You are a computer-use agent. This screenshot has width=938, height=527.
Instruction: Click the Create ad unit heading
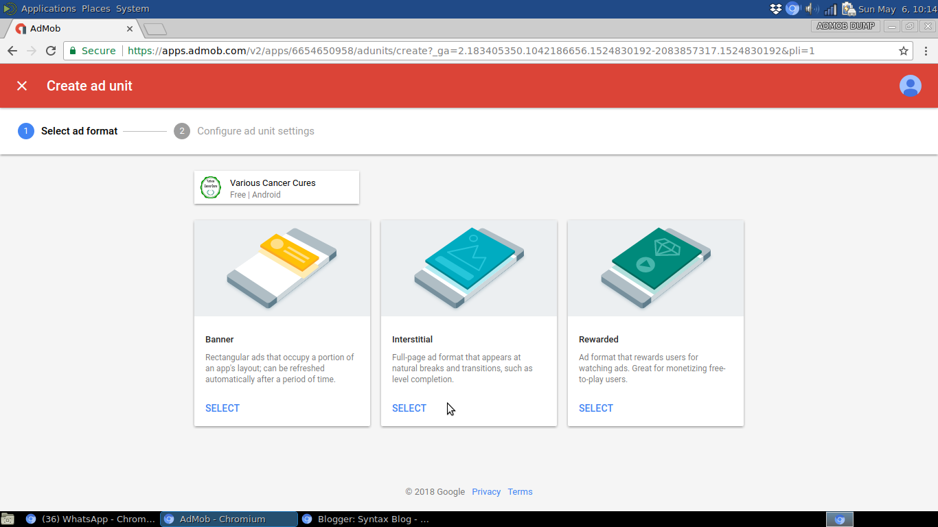coord(89,86)
